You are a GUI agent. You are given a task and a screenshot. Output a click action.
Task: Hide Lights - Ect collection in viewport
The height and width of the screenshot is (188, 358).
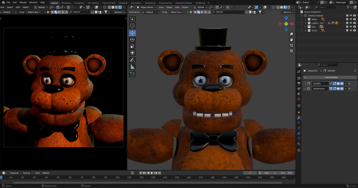351,23
